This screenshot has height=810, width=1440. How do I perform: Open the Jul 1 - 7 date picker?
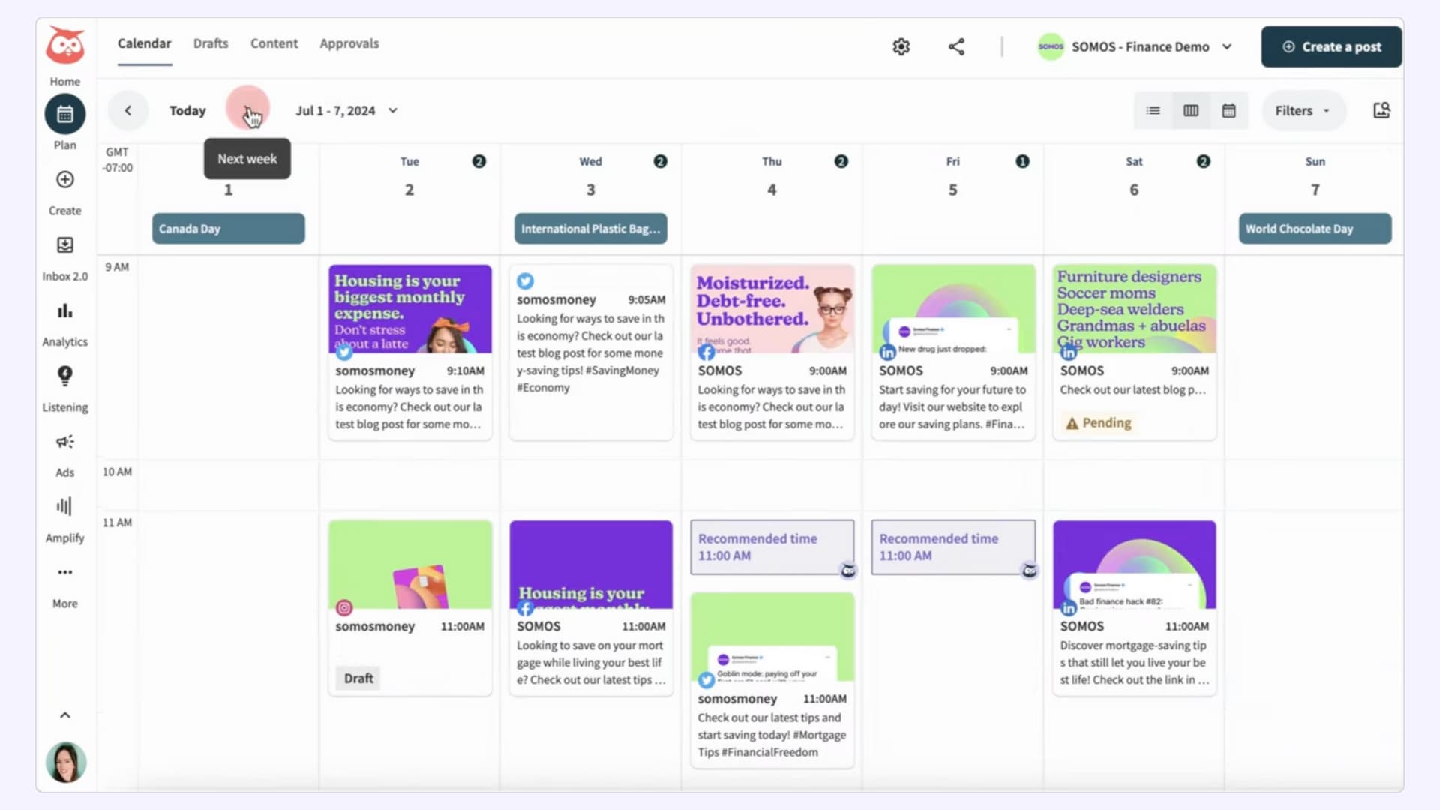tap(346, 110)
